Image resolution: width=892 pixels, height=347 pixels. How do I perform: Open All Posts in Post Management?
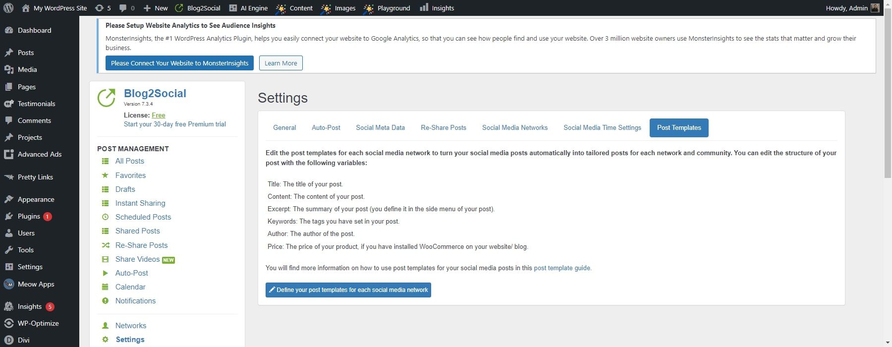130,161
